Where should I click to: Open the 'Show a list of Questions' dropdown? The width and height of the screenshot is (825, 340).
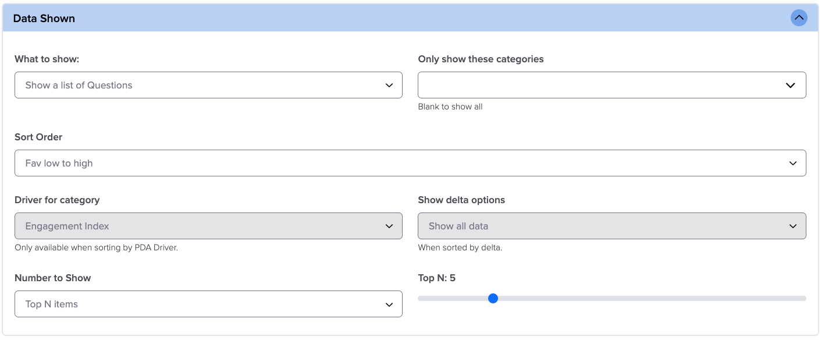coord(198,86)
